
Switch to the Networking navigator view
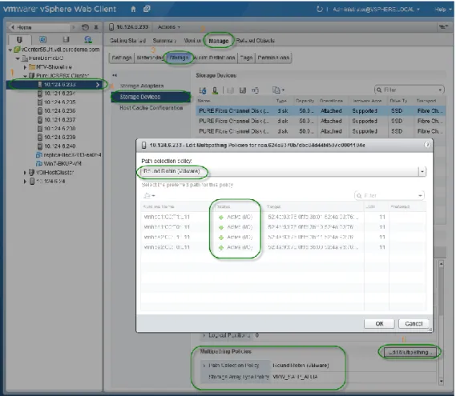point(88,39)
